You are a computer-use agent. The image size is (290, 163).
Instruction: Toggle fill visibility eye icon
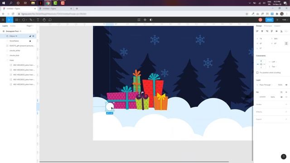(281, 97)
